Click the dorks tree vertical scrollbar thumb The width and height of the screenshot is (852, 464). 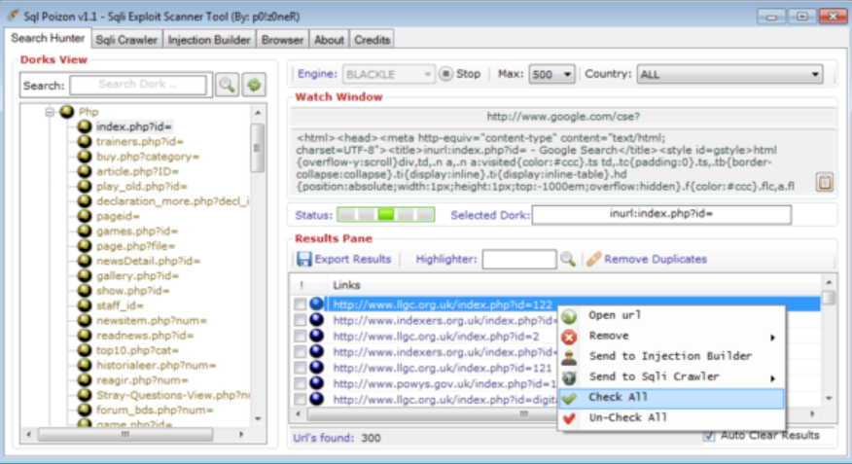coord(258,148)
